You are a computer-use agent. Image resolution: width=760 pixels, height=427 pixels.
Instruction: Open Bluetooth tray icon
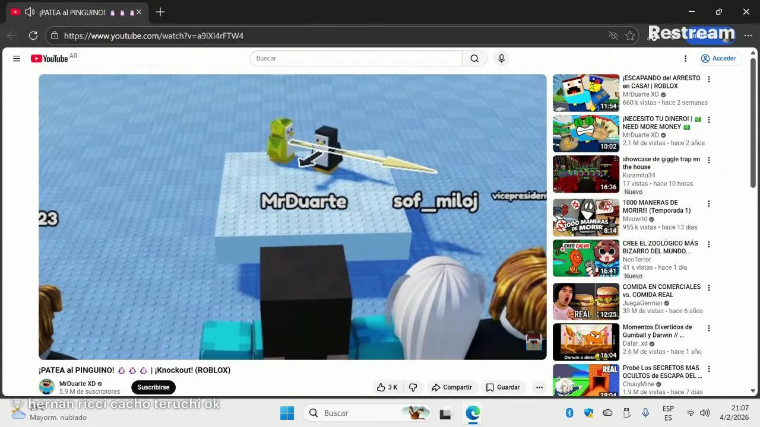[x=569, y=413]
